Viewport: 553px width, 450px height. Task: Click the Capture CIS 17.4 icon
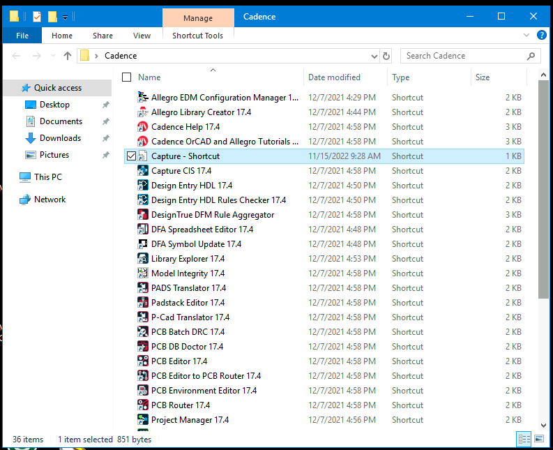[x=142, y=171]
